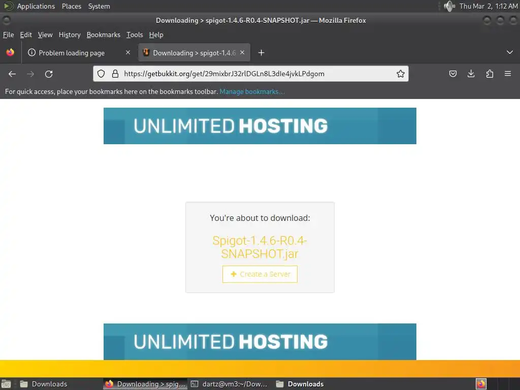This screenshot has width=520, height=390.
Task: Focus the URL address bar
Action: coord(250,74)
